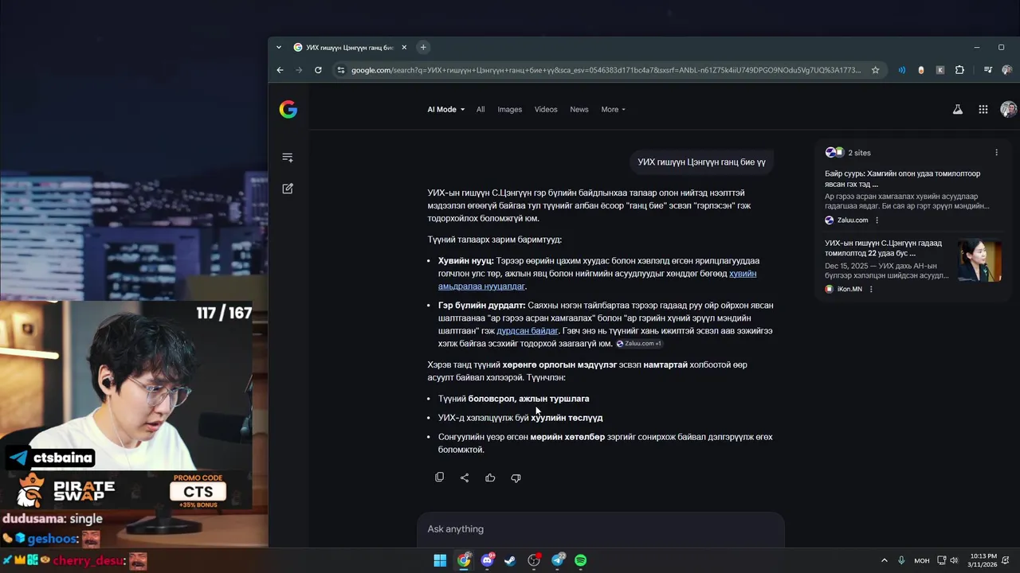Open the 2 sites sources list
Image resolution: width=1020 pixels, height=573 pixels.
[848, 153]
